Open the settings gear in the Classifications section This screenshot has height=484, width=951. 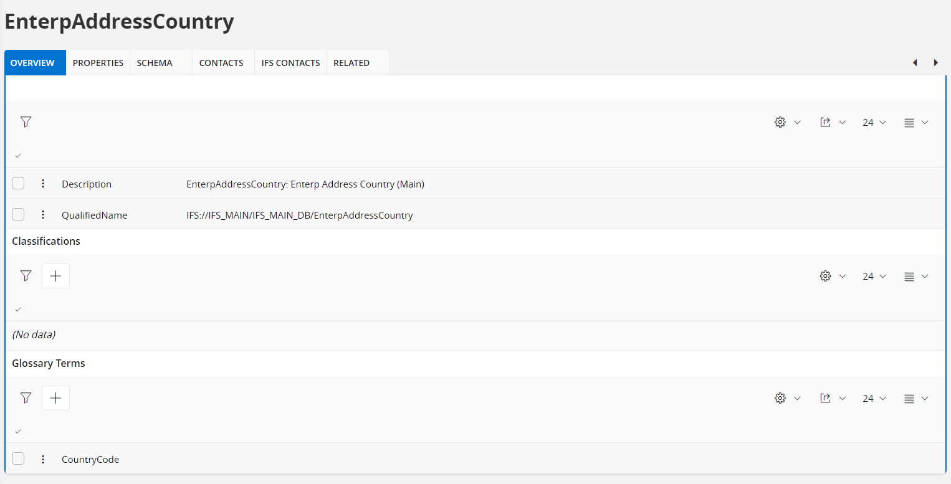pyautogui.click(x=825, y=276)
